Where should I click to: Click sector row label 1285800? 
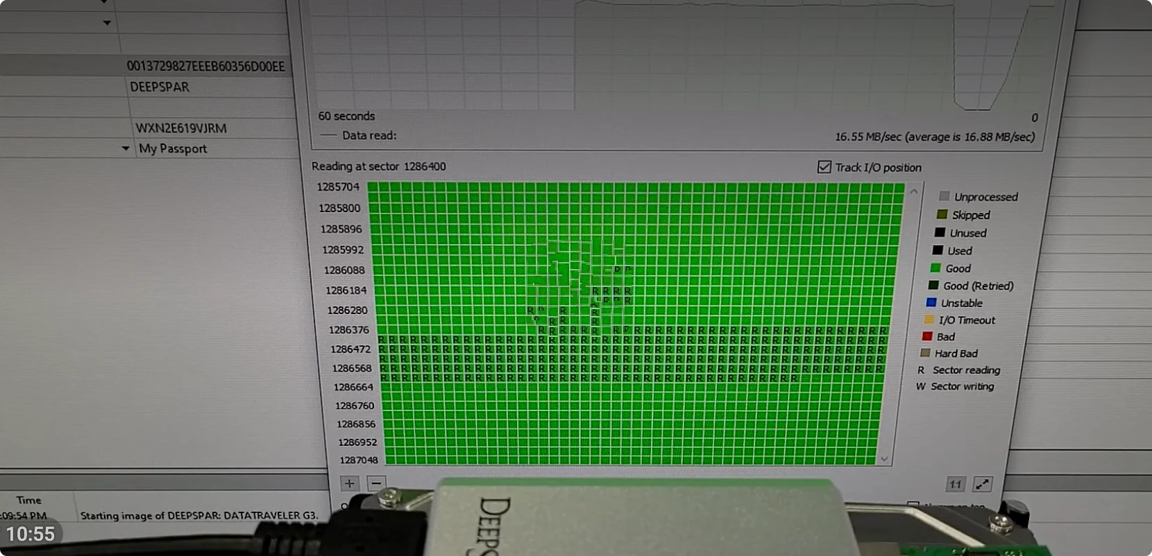[x=339, y=208]
